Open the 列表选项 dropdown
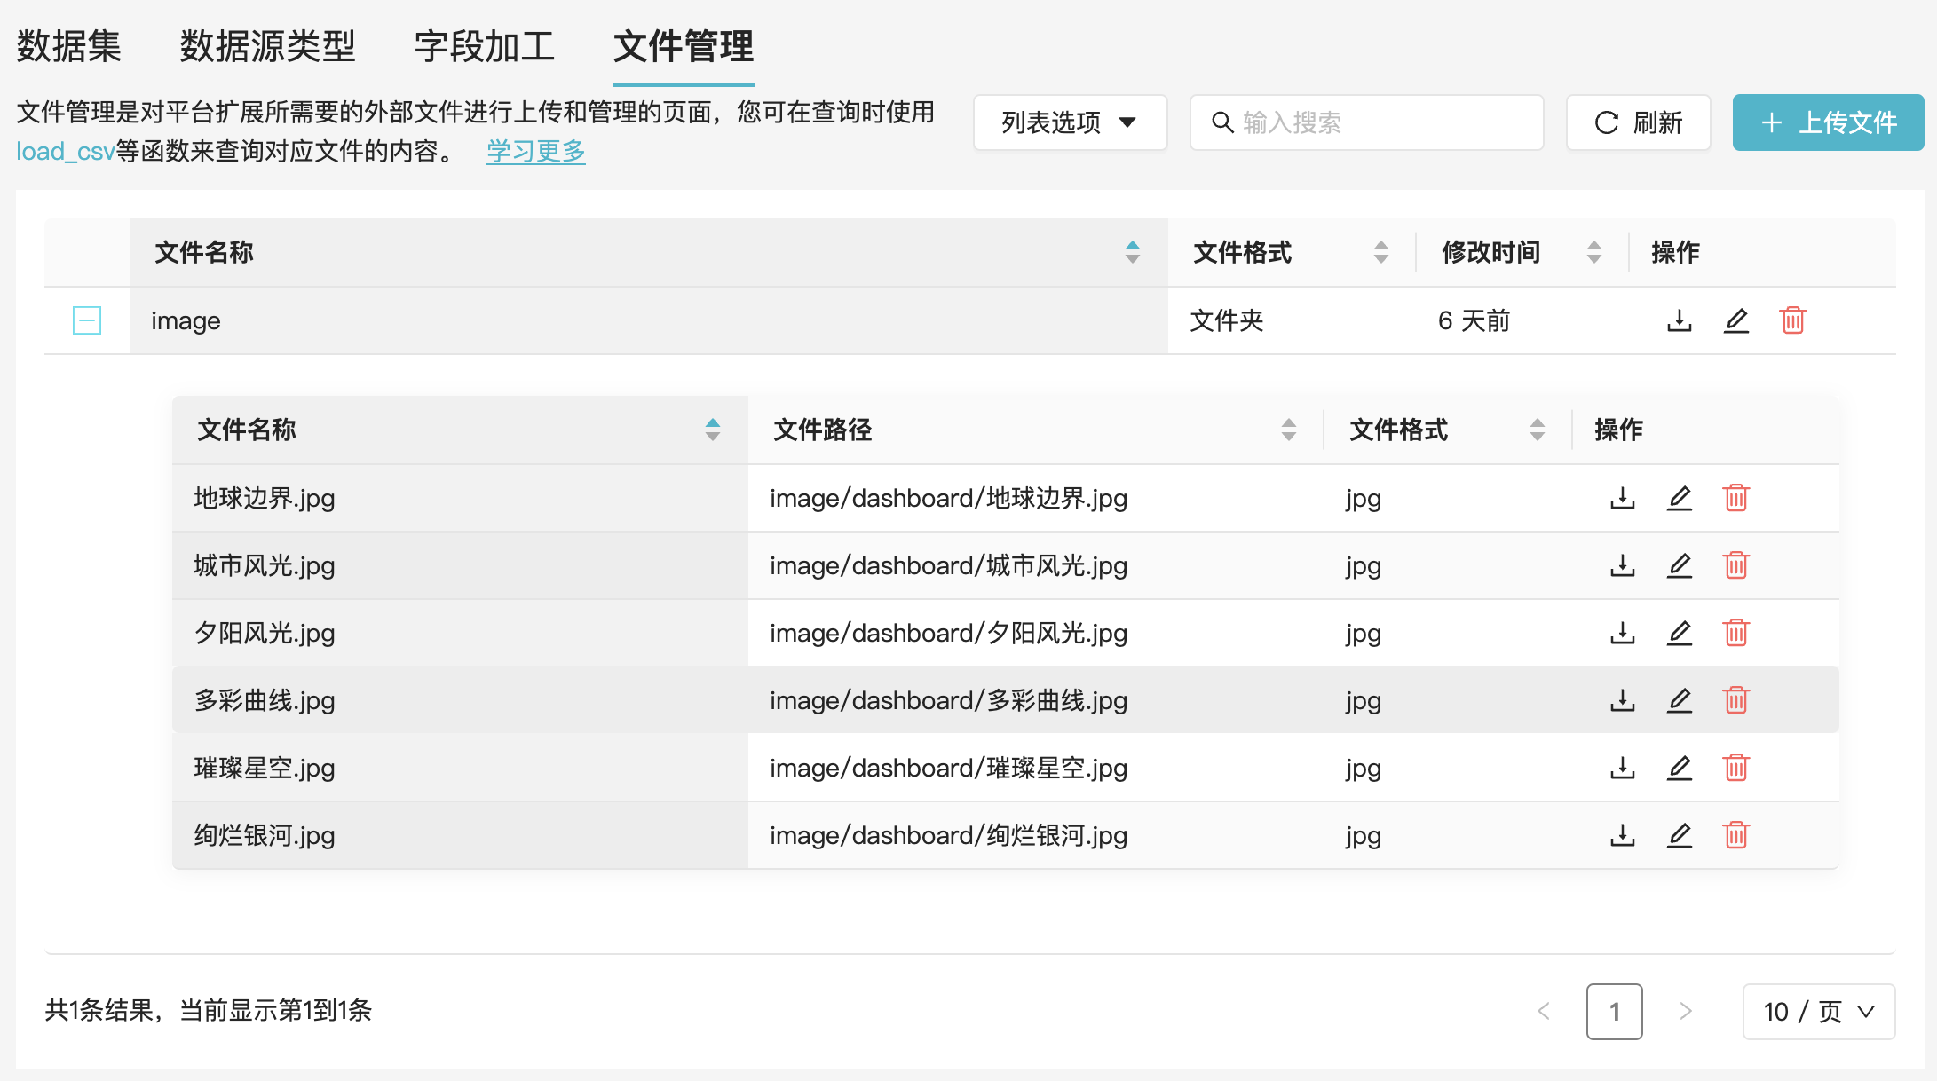Viewport: 1937px width, 1081px height. (x=1070, y=122)
